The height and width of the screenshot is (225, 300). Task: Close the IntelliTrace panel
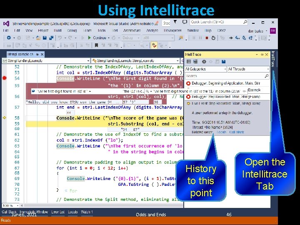[x=267, y=55]
